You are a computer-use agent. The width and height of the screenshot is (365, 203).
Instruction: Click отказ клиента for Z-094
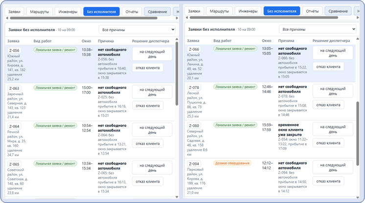tap(328, 181)
